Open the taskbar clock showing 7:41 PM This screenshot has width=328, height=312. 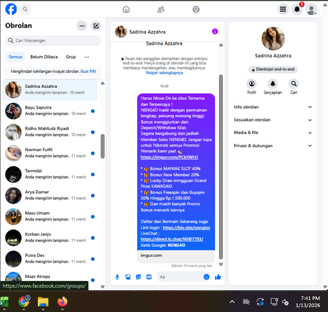point(308,301)
